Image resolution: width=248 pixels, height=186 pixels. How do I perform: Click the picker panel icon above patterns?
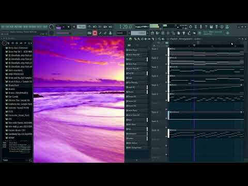[129, 45]
